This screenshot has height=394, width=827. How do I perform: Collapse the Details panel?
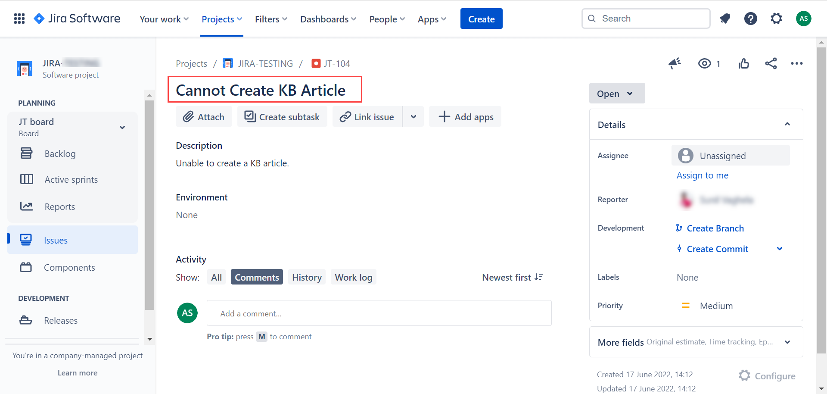point(787,124)
